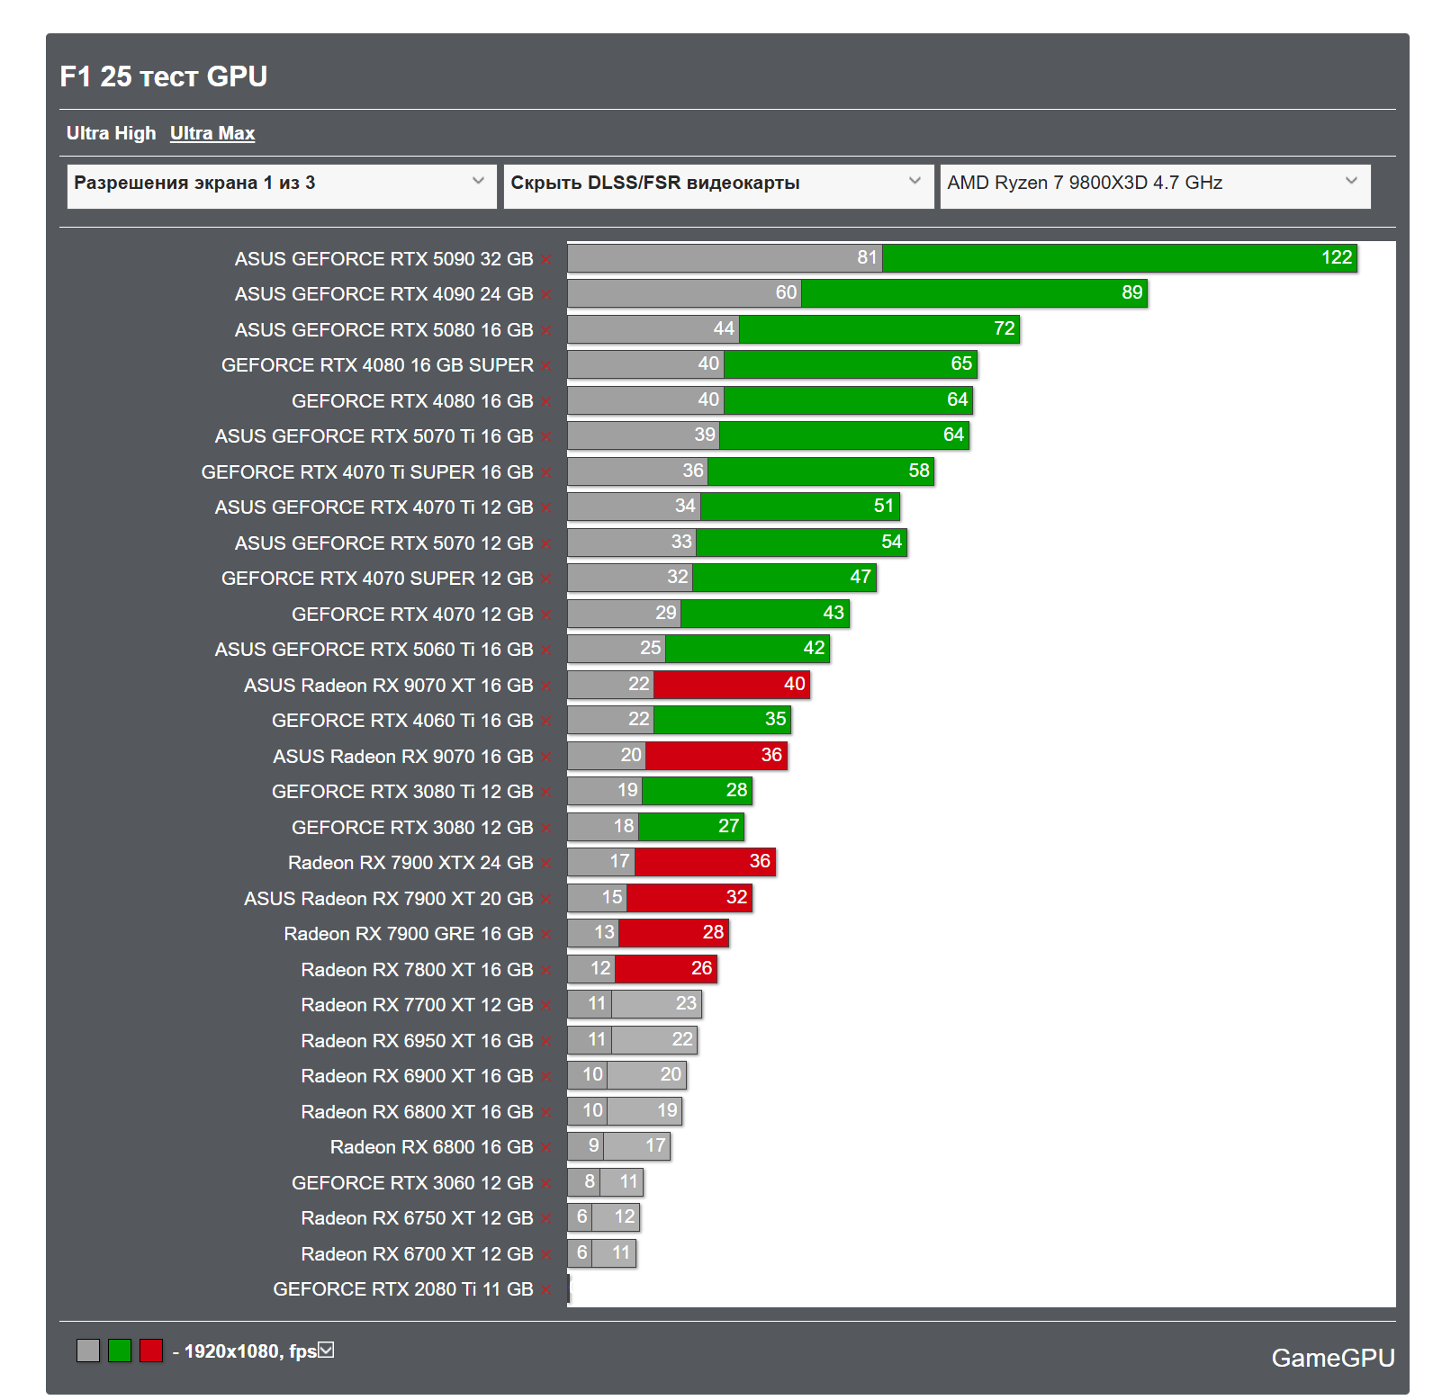Viewport: 1451px width, 1400px height.
Task: Click the red X beside Radeon RX 6800 16 GB
Action: pos(546,1148)
